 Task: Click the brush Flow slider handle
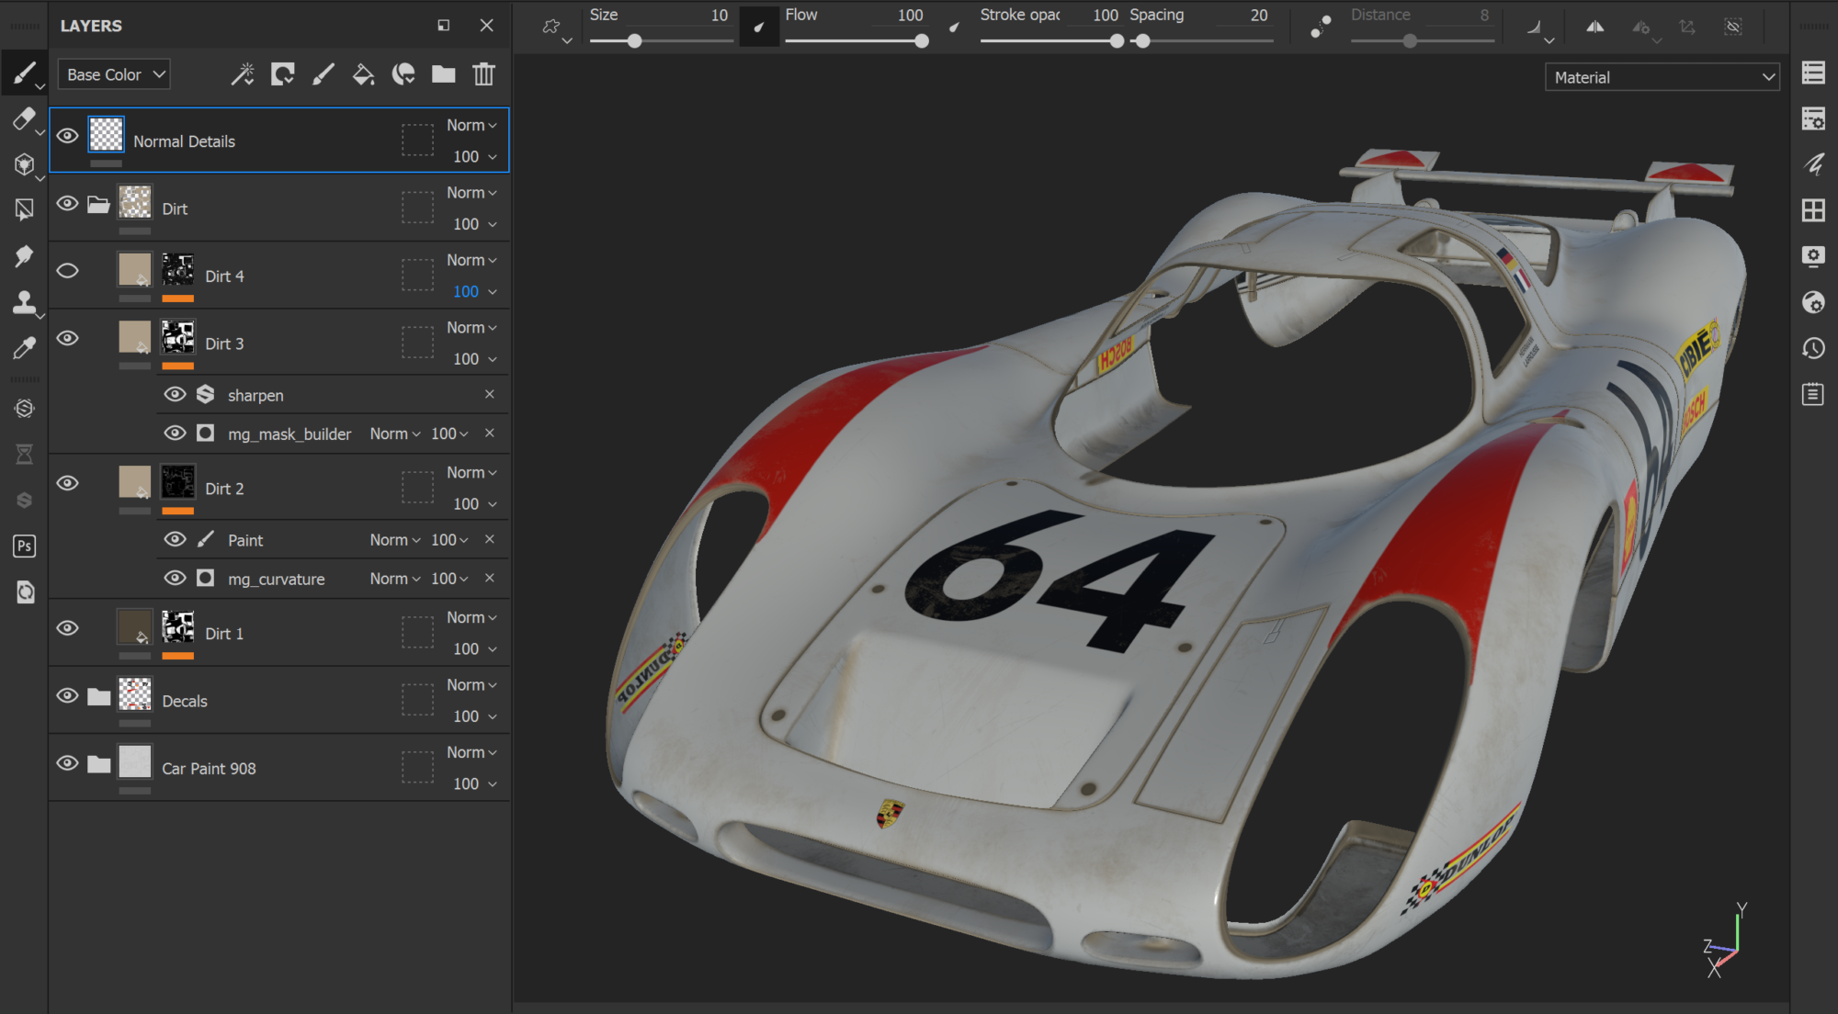(x=922, y=41)
